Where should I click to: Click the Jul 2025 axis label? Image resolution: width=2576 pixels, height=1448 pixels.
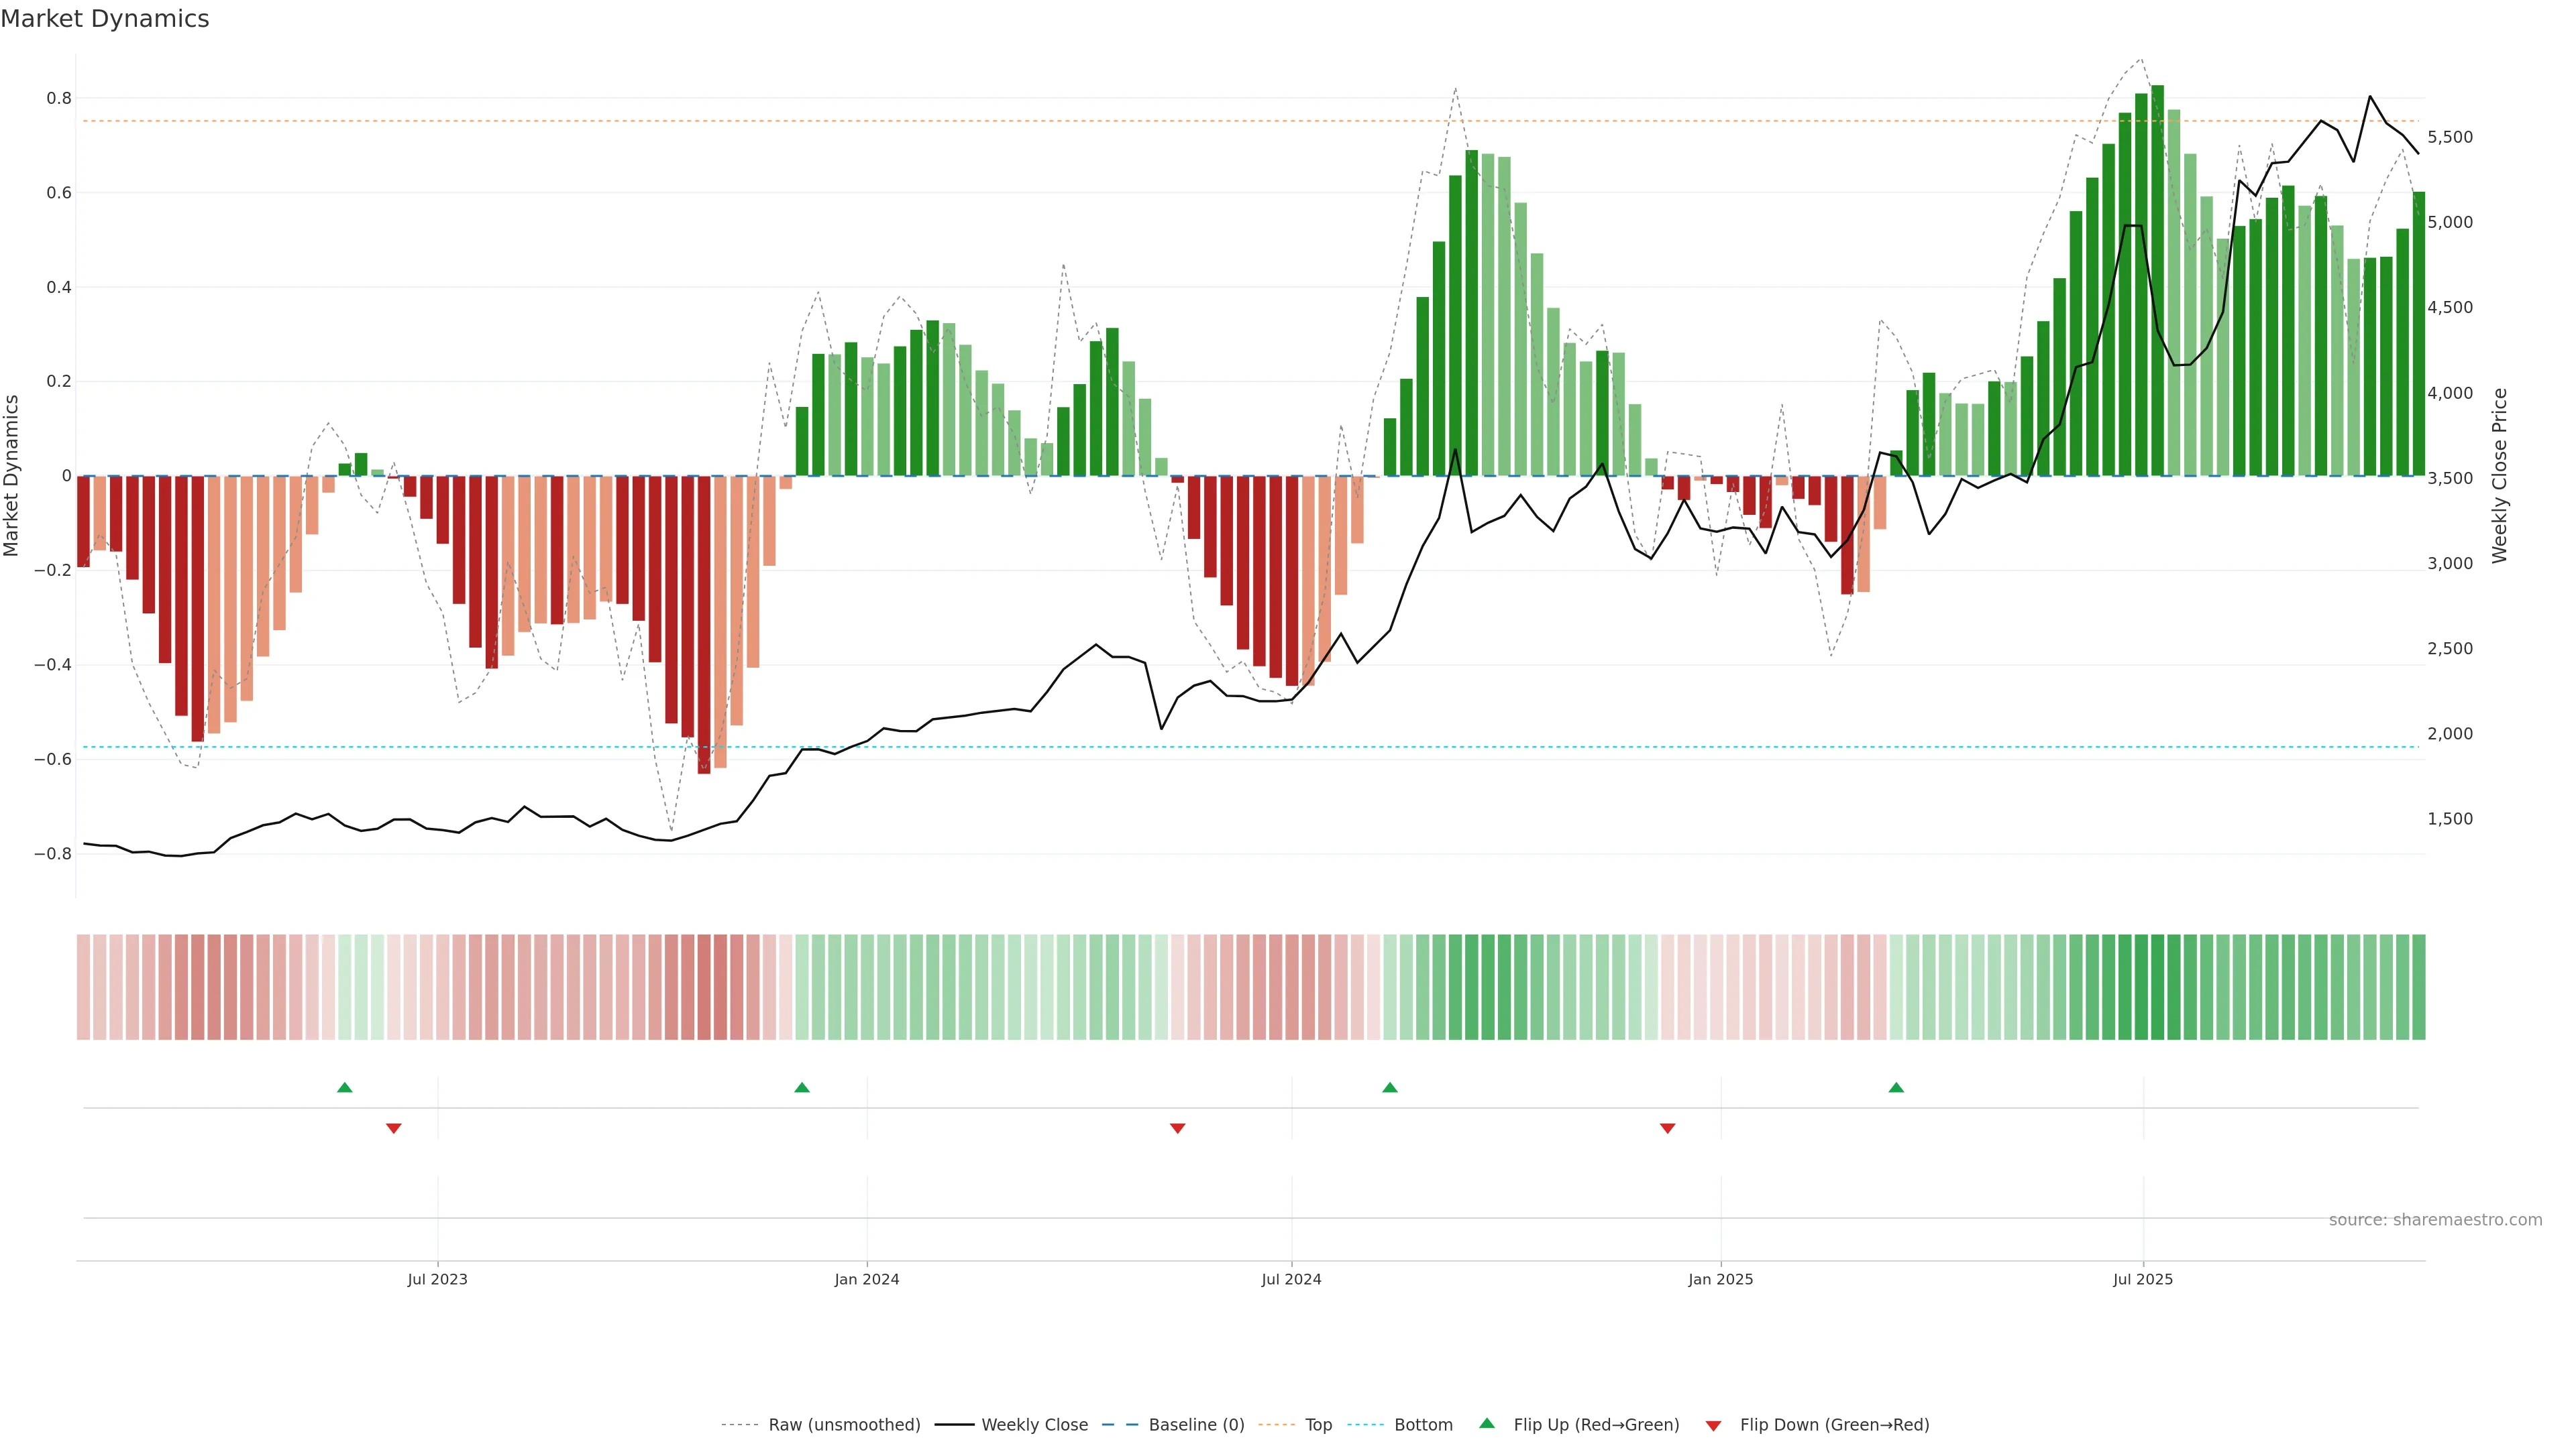pos(2143,1279)
